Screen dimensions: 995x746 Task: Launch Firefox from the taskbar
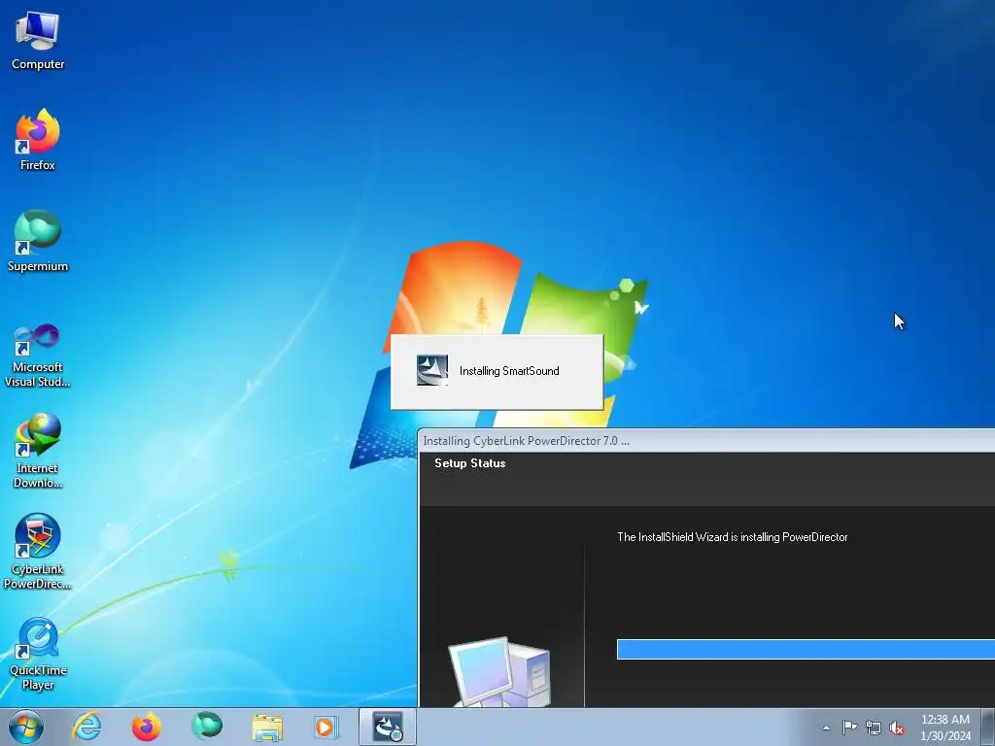tap(147, 727)
